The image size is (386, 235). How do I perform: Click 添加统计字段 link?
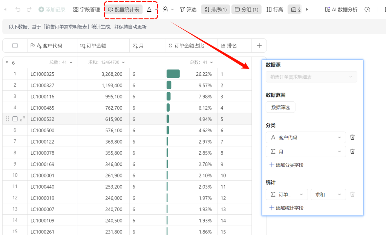(x=286, y=208)
